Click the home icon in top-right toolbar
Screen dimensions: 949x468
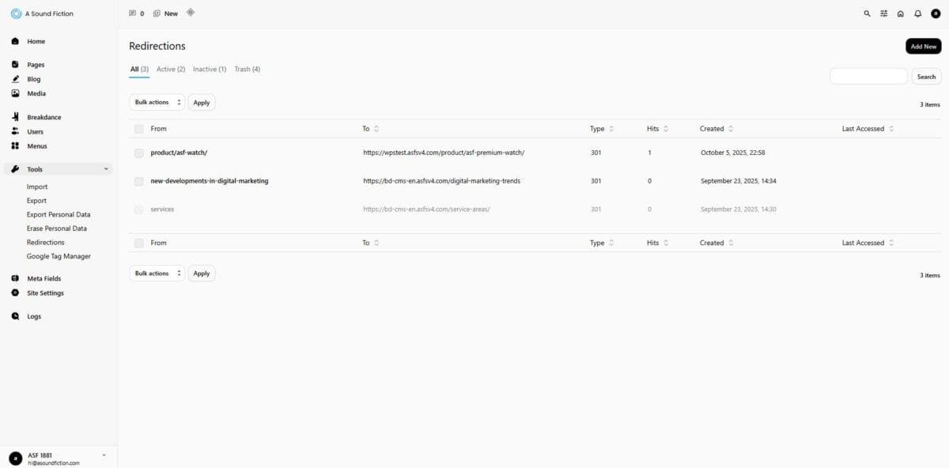(900, 13)
